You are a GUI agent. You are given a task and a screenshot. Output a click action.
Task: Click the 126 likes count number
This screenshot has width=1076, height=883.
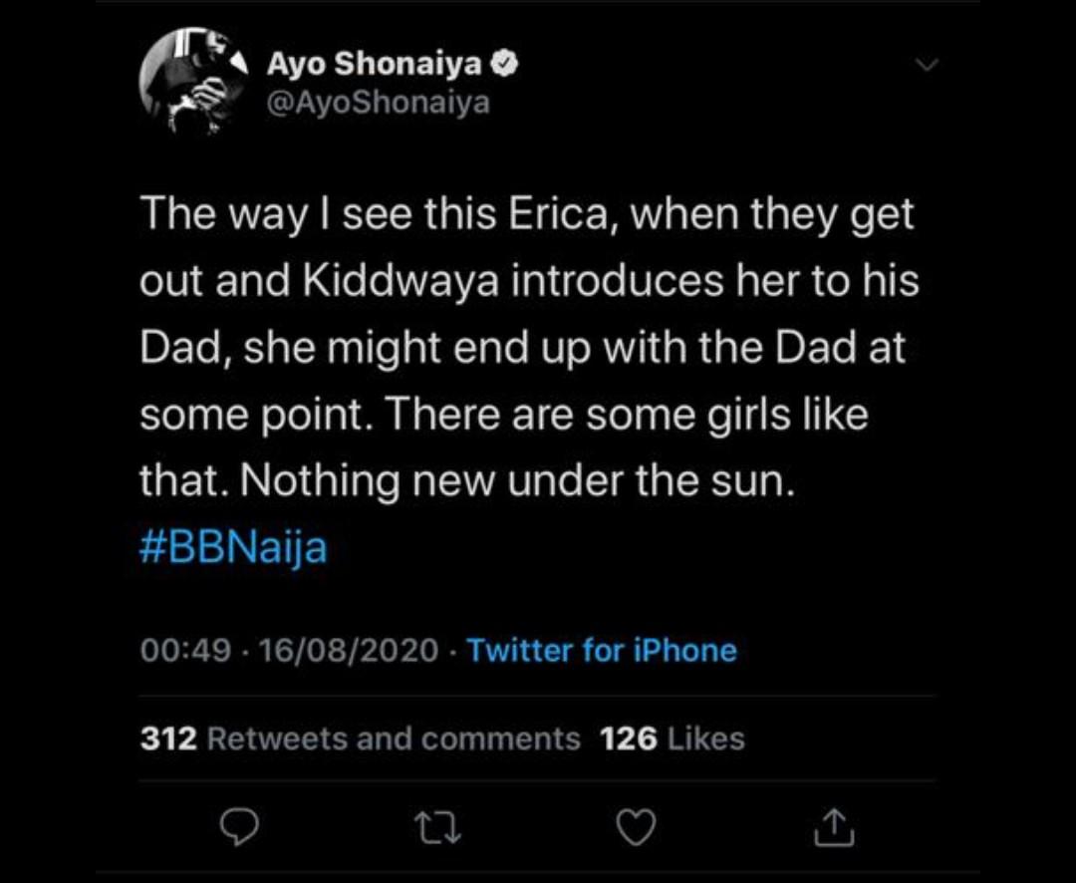[629, 738]
